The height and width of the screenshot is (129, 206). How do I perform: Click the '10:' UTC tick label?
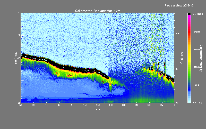pos(85,105)
